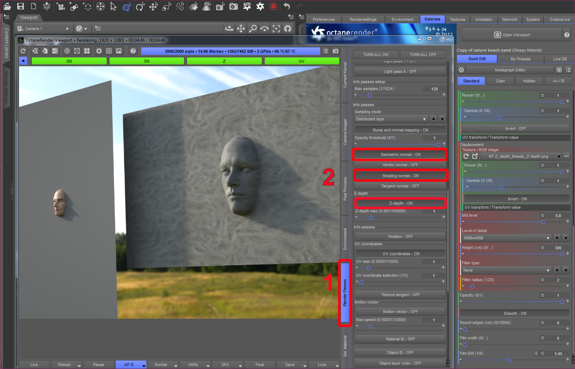Click the Max samples value field 128
The width and height of the screenshot is (575, 369).
(435, 89)
